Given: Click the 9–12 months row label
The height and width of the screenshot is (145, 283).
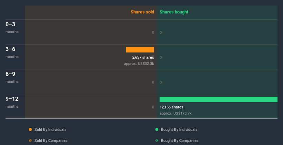Looking at the screenshot, I should (x=12, y=102).
